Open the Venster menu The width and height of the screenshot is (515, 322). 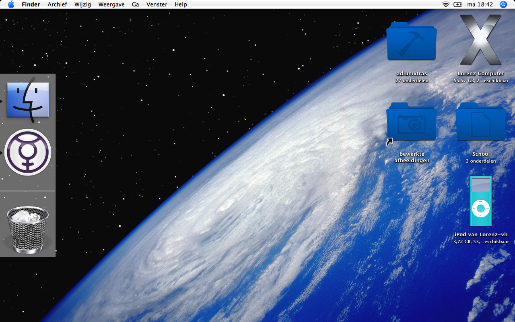[157, 4]
